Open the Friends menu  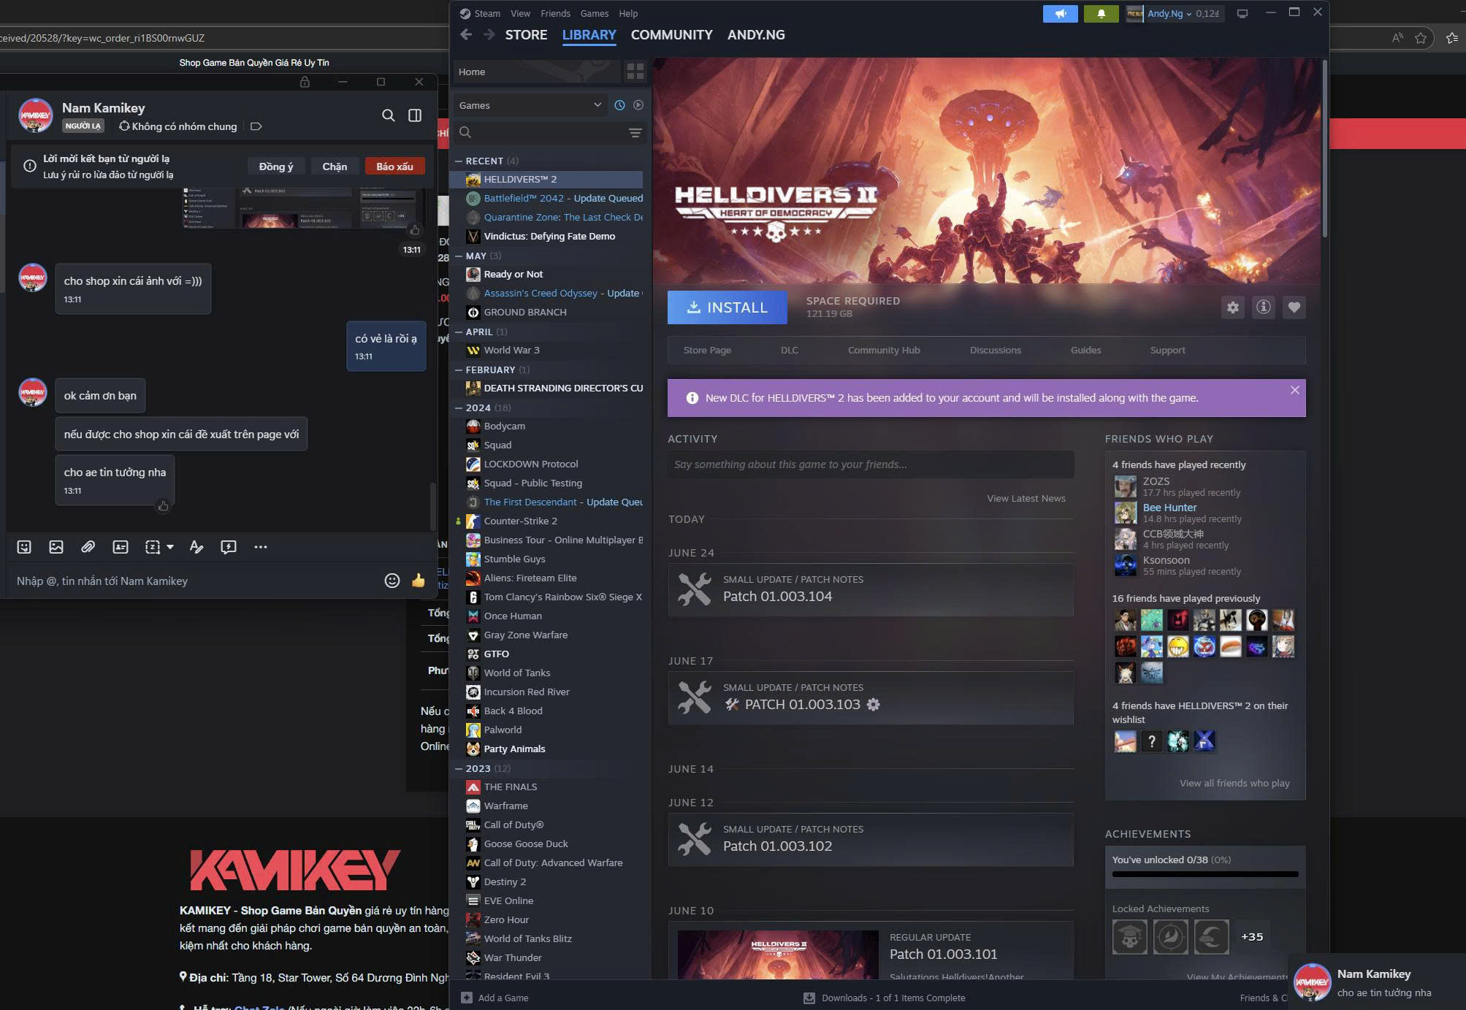pos(555,13)
